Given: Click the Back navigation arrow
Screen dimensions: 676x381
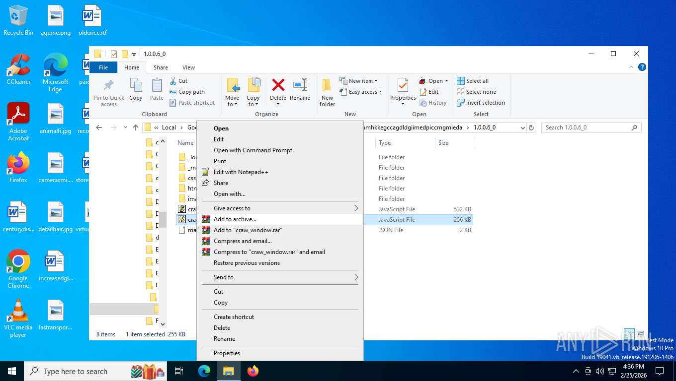Looking at the screenshot, I should coord(99,127).
